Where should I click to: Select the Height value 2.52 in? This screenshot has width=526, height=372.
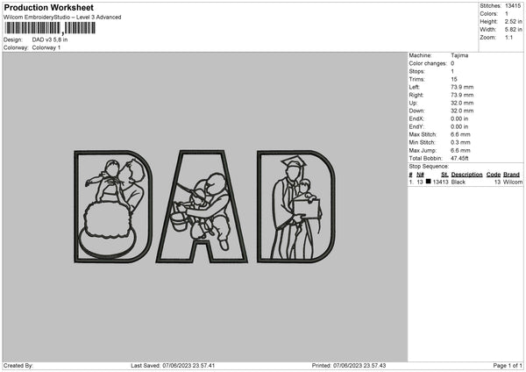513,21
